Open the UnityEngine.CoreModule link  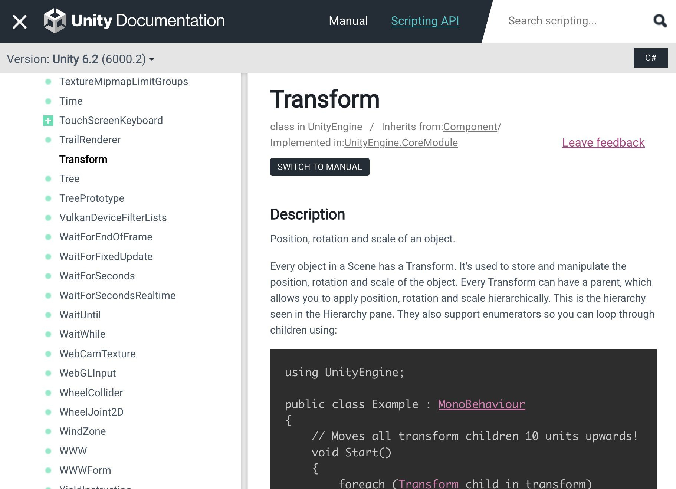tap(401, 143)
